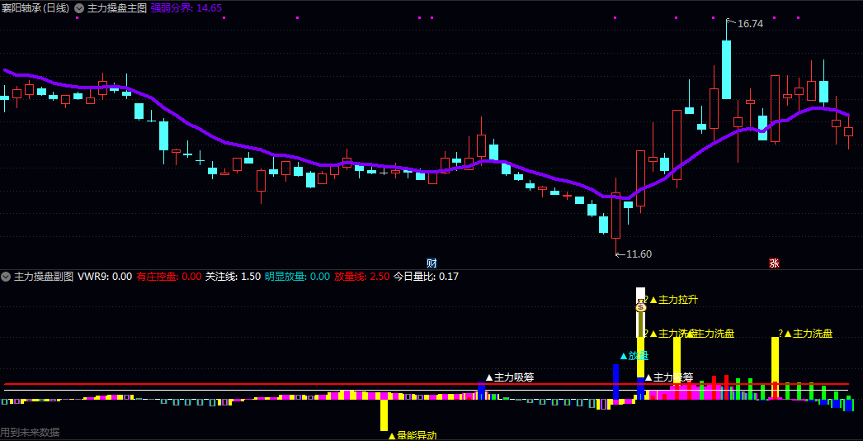863x441 pixels.
Task: Click the cyan 放量 signal label
Action: [x=634, y=356]
